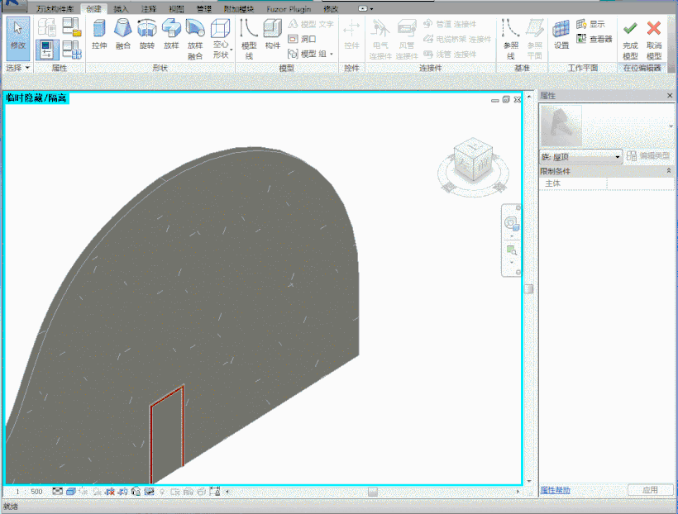678x514 pixels.
Task: Collapse the 限制条件 section
Action: coord(669,171)
